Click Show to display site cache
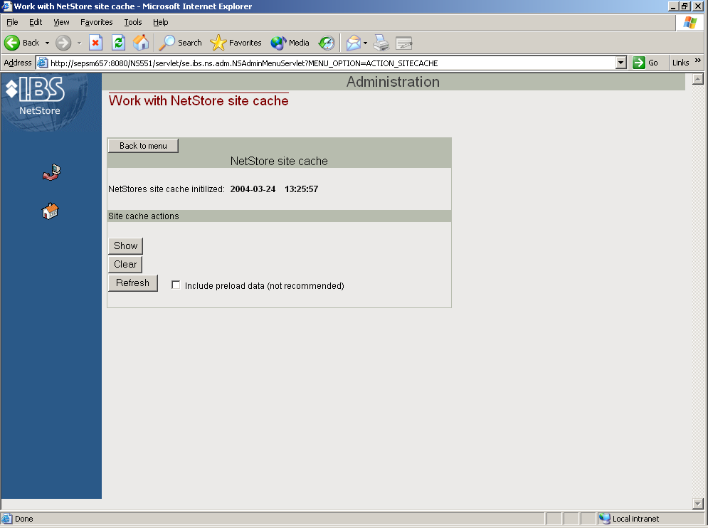The height and width of the screenshot is (528, 708). pyautogui.click(x=125, y=245)
